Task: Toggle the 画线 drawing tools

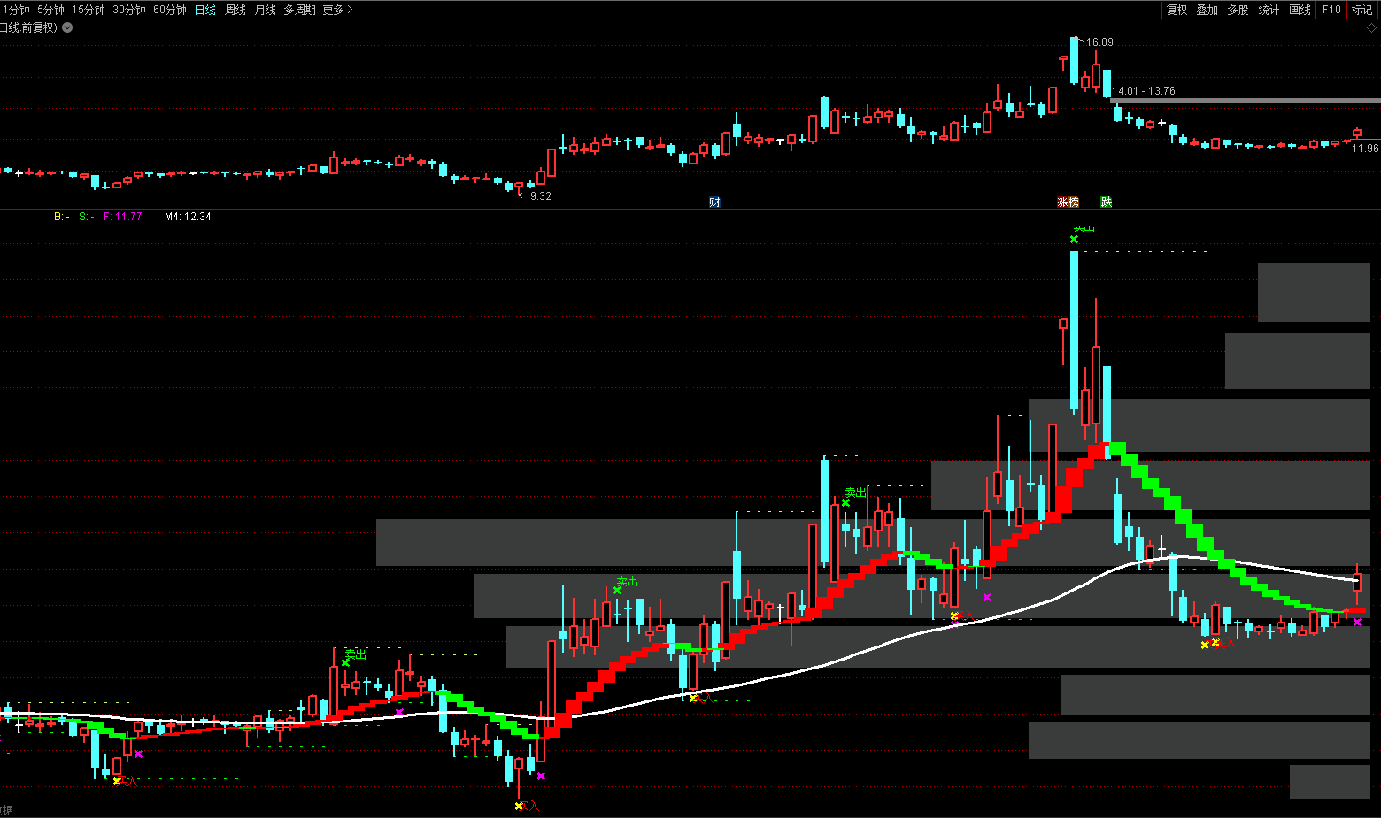Action: [x=1300, y=10]
